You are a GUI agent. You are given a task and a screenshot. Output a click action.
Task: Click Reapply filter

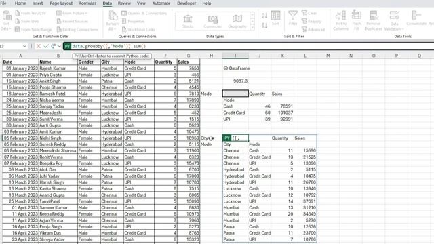pyautogui.click(x=311, y=21)
